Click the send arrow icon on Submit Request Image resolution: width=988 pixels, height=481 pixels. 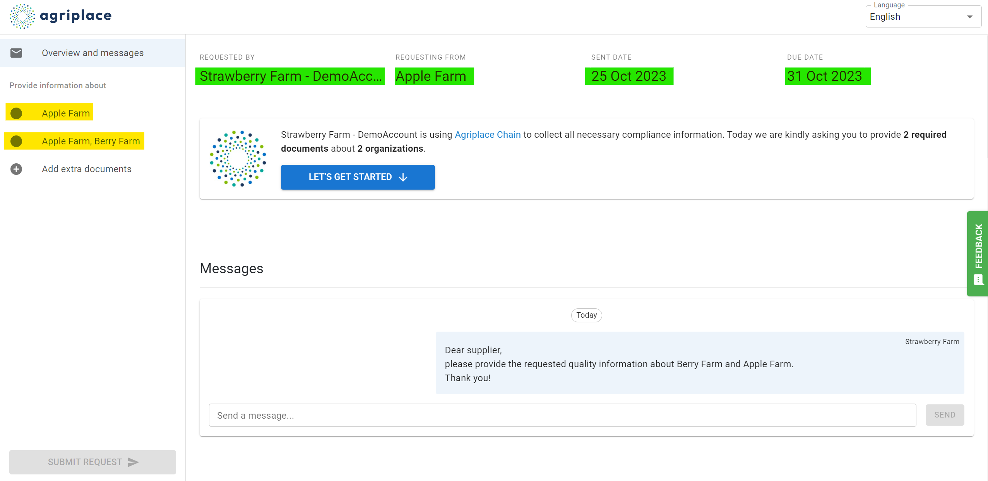pyautogui.click(x=133, y=462)
